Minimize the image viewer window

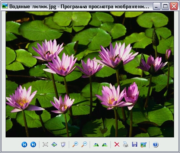pos(157,6)
